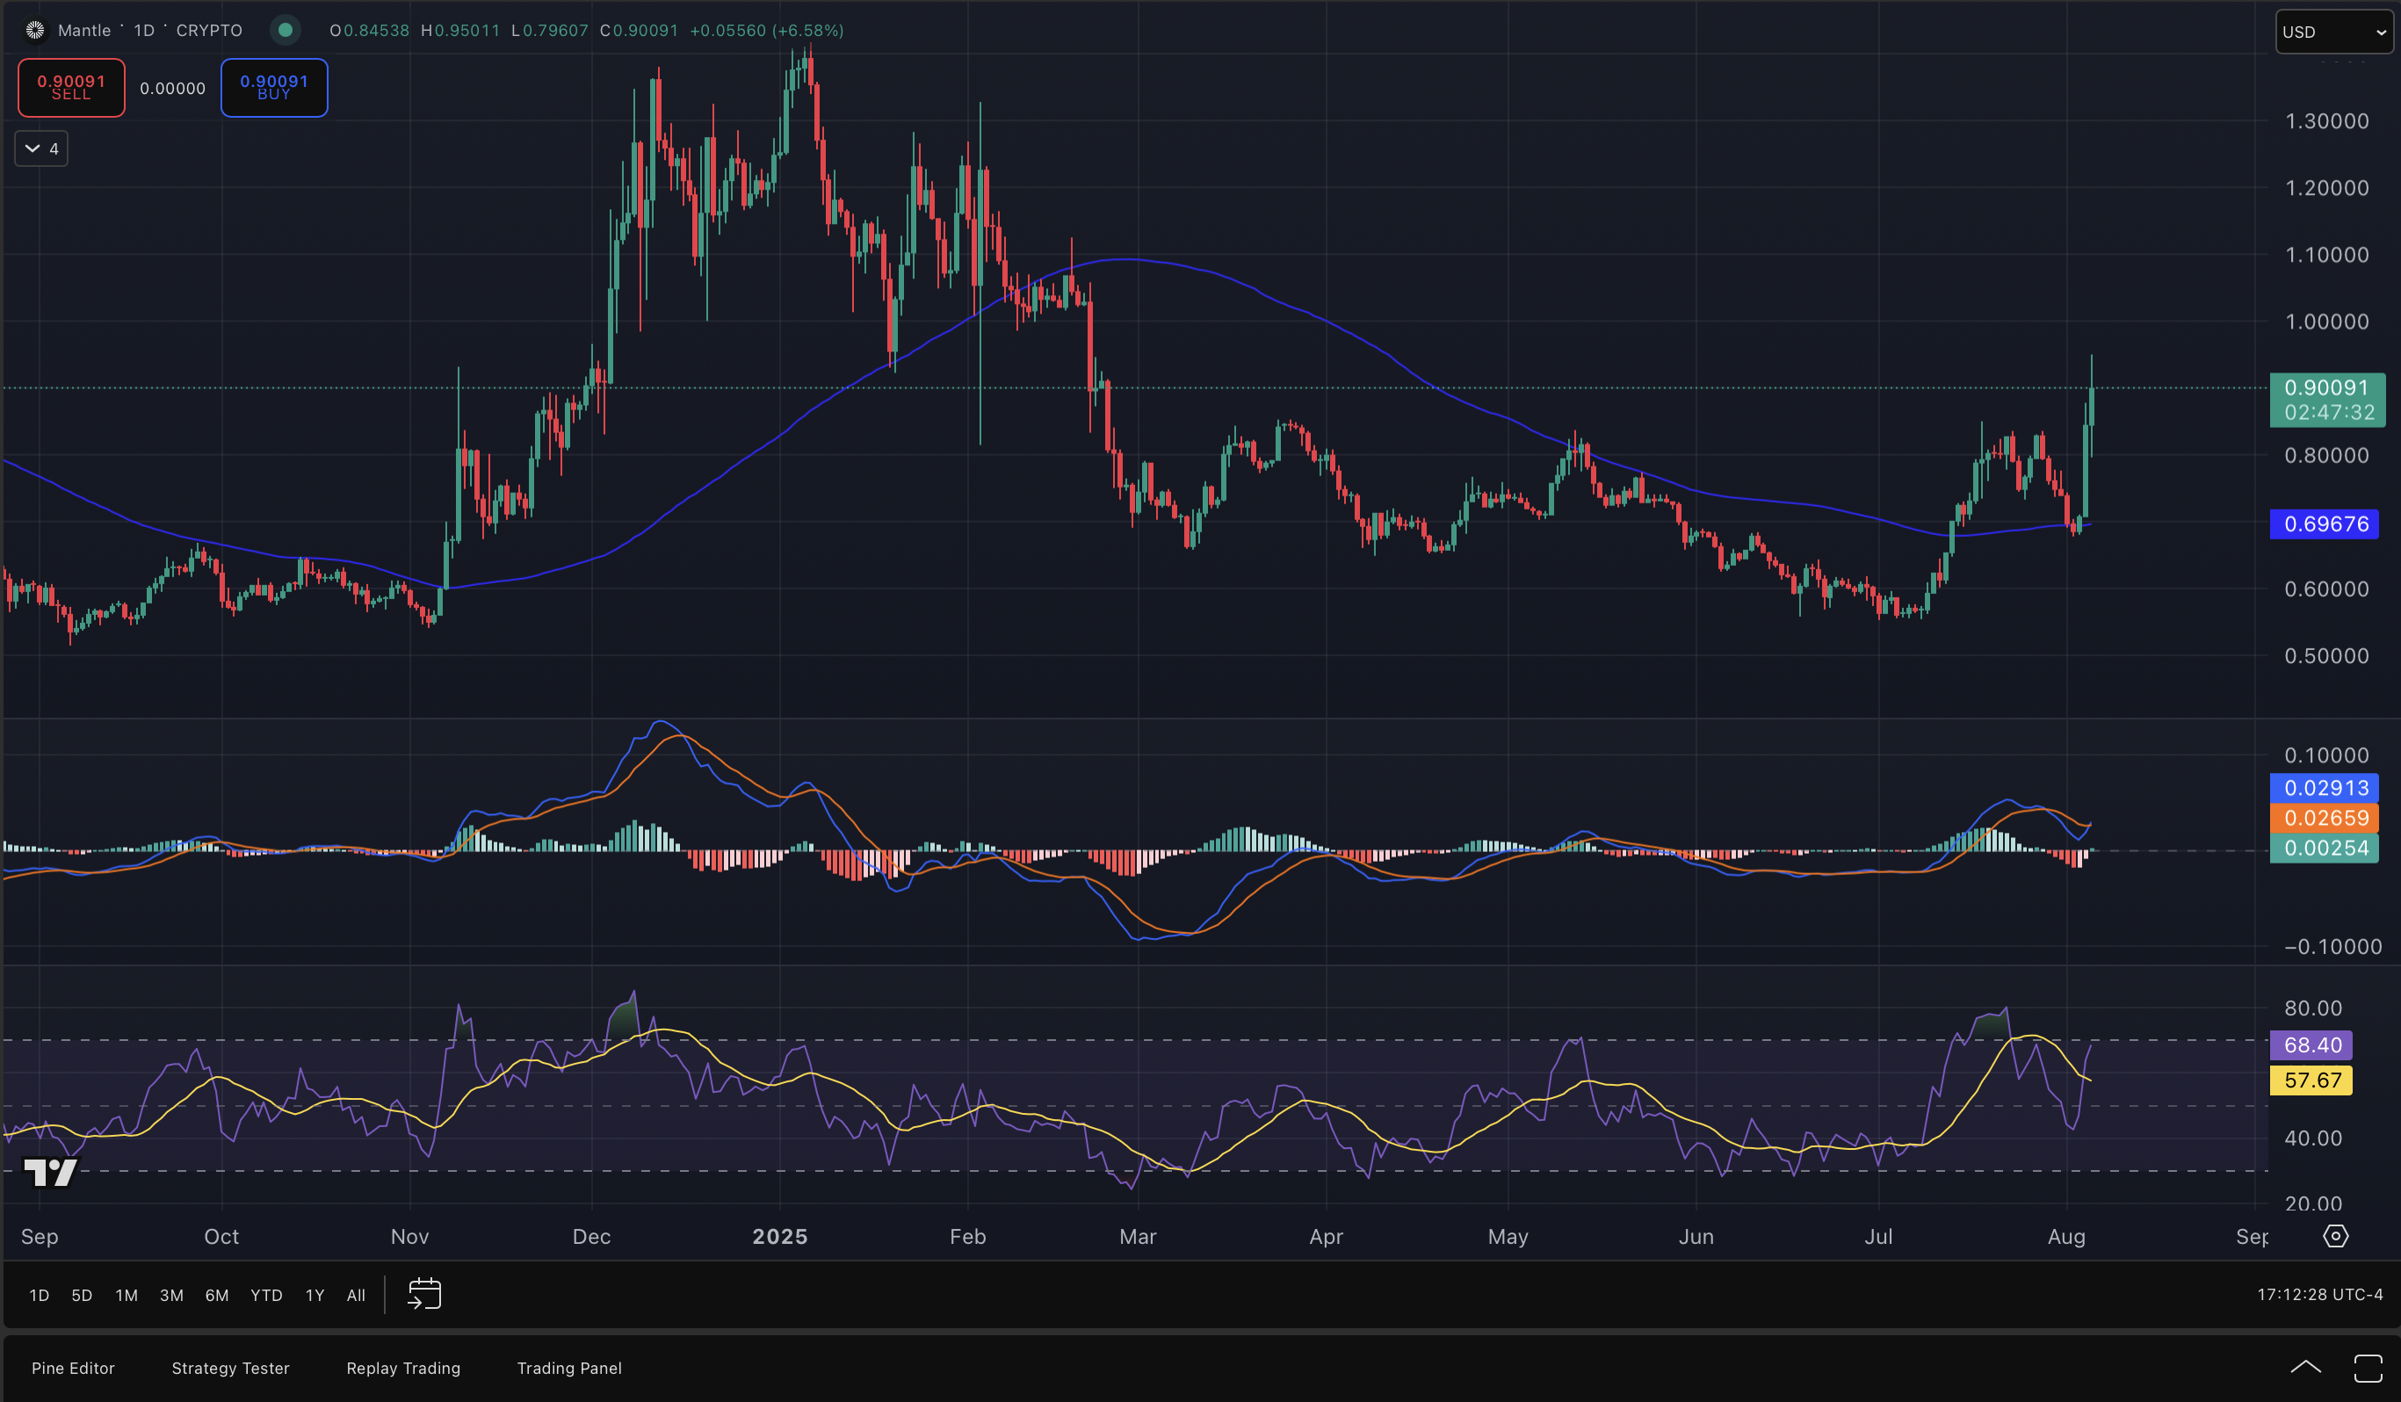This screenshot has height=1402, width=2401.
Task: Open the Pine Editor tab
Action: tap(74, 1368)
